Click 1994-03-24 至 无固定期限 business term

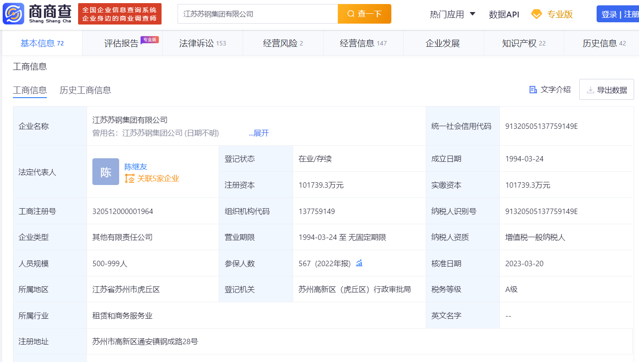click(x=342, y=237)
